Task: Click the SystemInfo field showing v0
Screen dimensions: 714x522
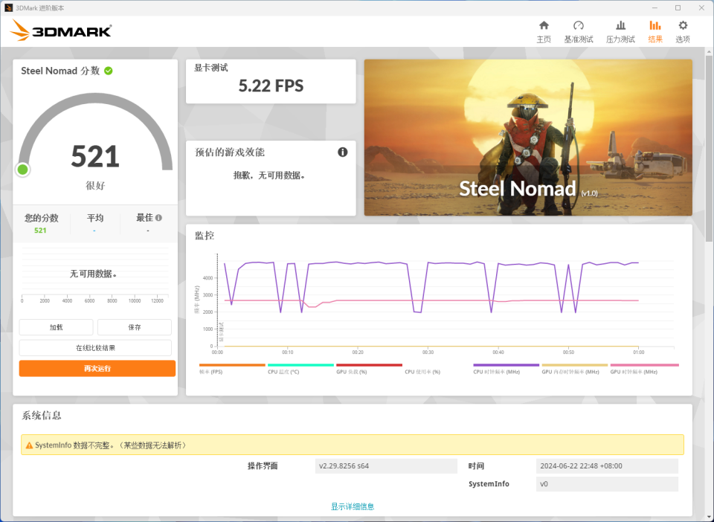Action: (607, 484)
